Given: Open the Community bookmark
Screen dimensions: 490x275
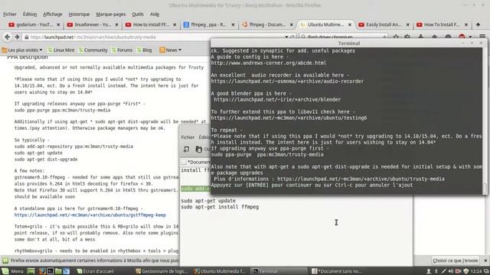Looking at the screenshot, I should pyautogui.click(x=93, y=50).
